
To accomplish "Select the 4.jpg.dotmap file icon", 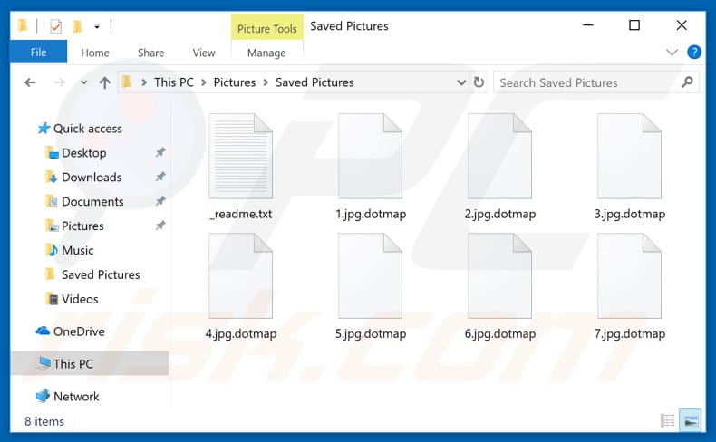I will (241, 275).
